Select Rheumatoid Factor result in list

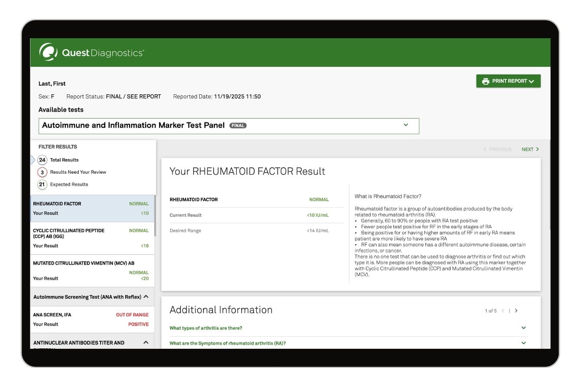click(x=91, y=208)
